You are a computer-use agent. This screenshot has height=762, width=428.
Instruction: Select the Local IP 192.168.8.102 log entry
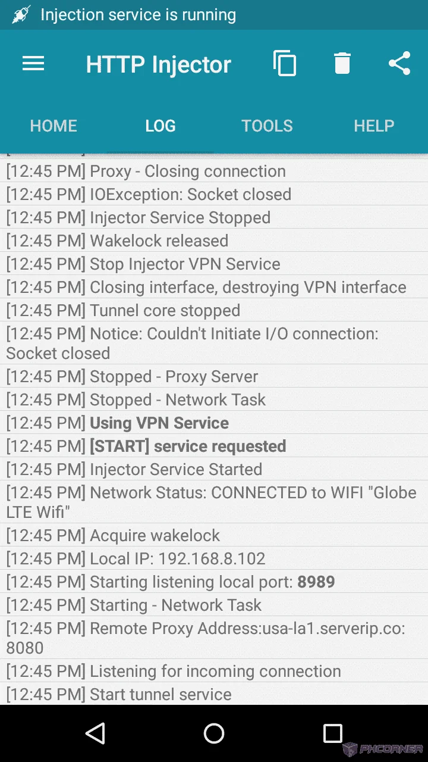[x=214, y=558]
